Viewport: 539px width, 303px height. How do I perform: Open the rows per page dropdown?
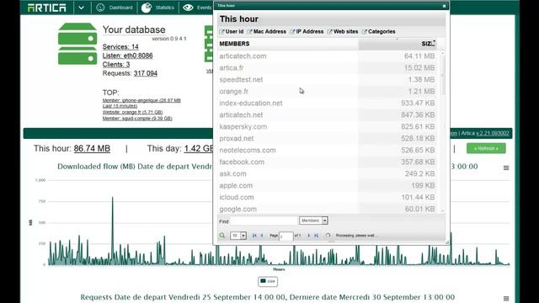[x=238, y=236]
